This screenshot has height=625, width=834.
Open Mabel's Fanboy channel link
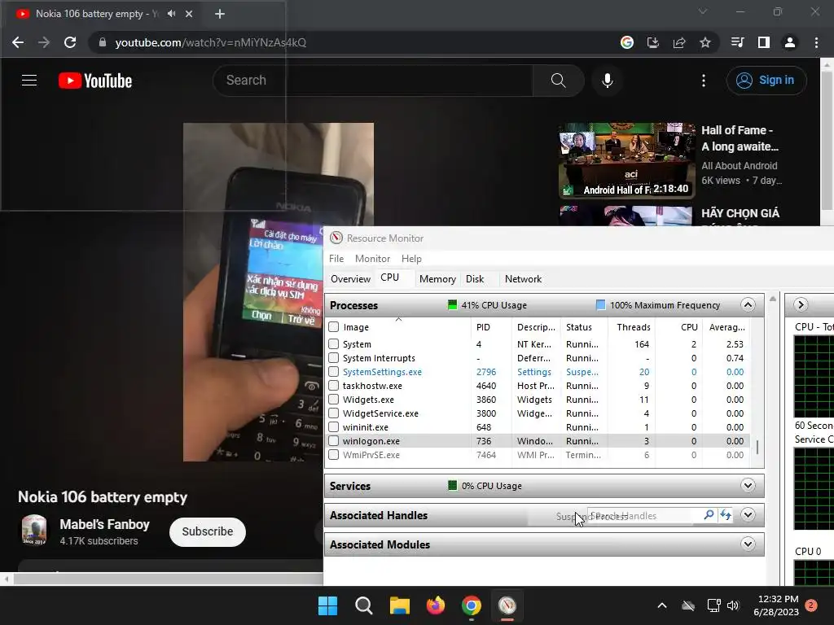coord(104,525)
